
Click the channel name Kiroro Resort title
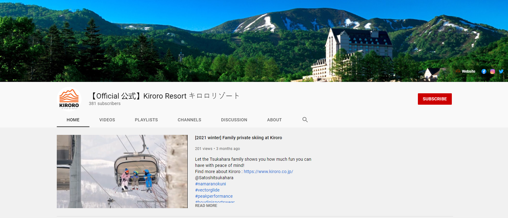pyautogui.click(x=164, y=96)
